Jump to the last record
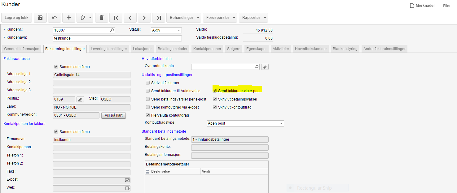 [x=159, y=18]
